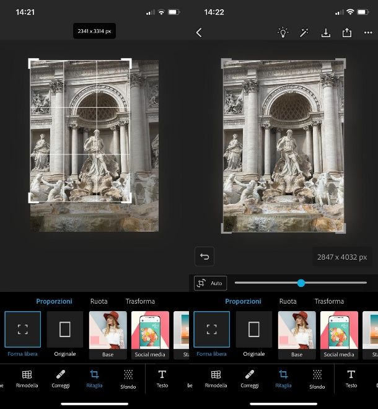Open Proporzioni tab on right screen
The height and width of the screenshot is (409, 378).
point(243,301)
